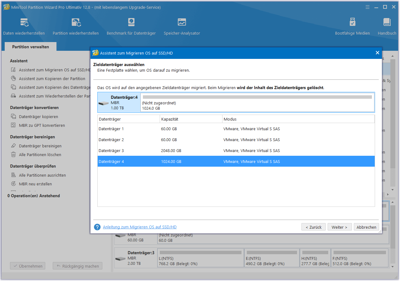This screenshot has width=400, height=281.
Task: Open the title bar hamburger menu
Action: [x=368, y=7]
